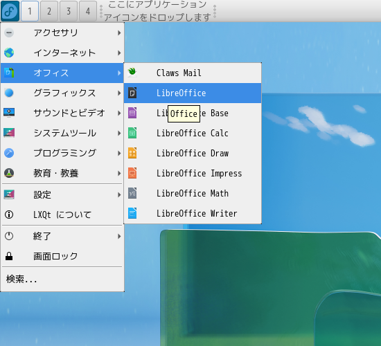
Task: Switch to desktop 3
Action: [x=69, y=11]
